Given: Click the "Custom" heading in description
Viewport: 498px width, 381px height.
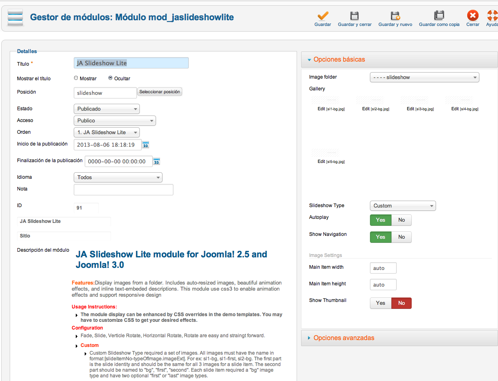Looking at the screenshot, I should 90,345.
